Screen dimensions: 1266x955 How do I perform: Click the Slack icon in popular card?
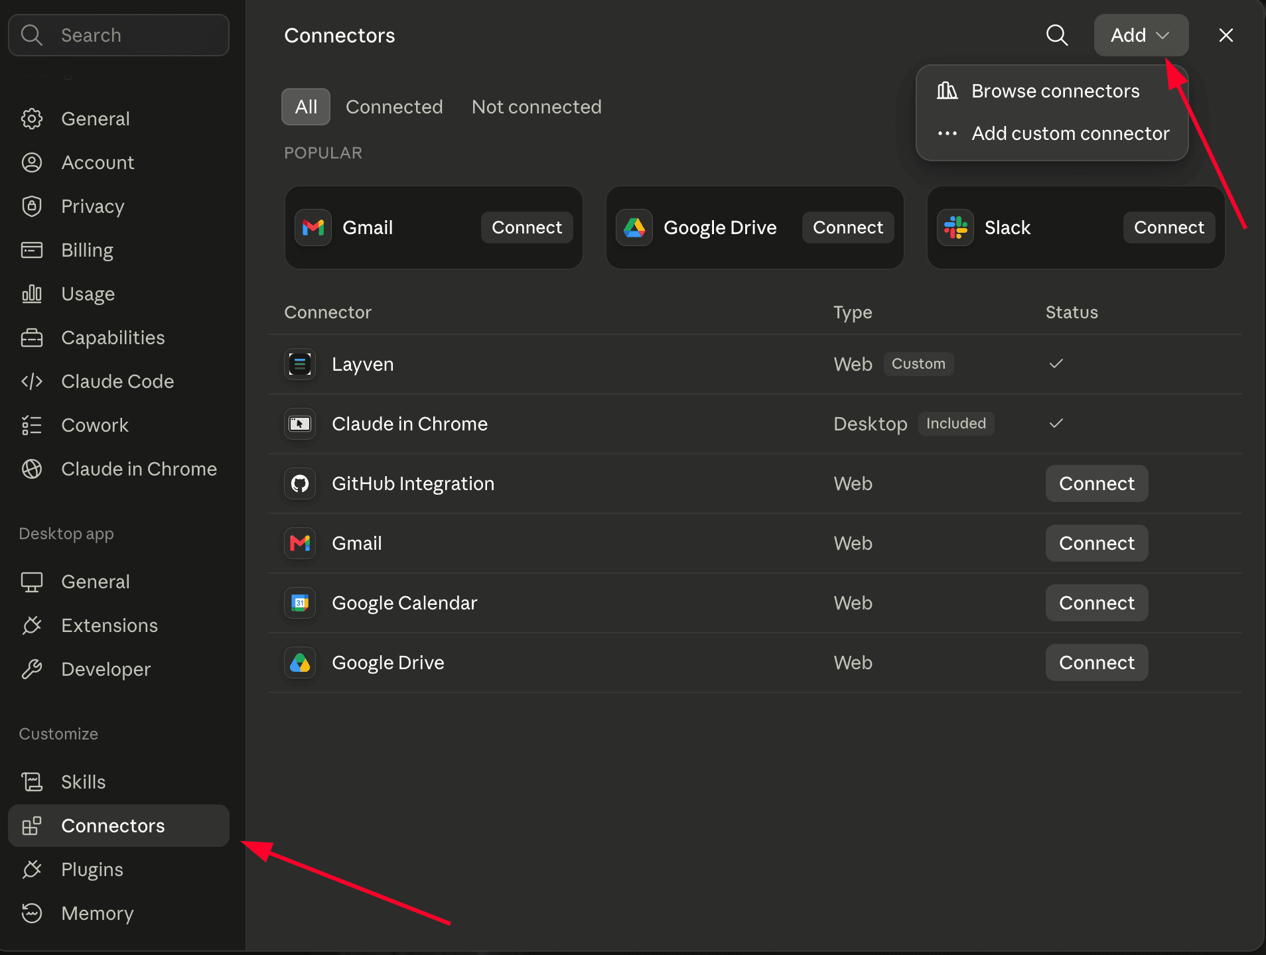click(955, 227)
